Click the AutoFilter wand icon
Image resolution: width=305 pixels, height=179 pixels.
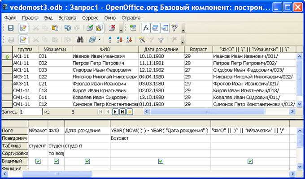142,39
